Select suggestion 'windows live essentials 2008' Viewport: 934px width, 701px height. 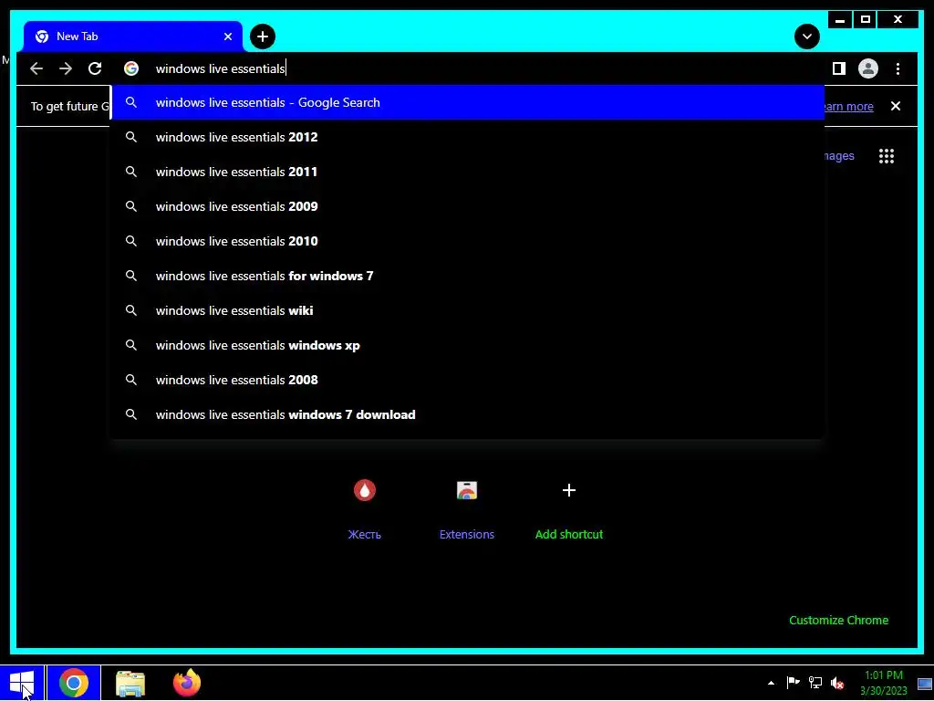point(468,380)
